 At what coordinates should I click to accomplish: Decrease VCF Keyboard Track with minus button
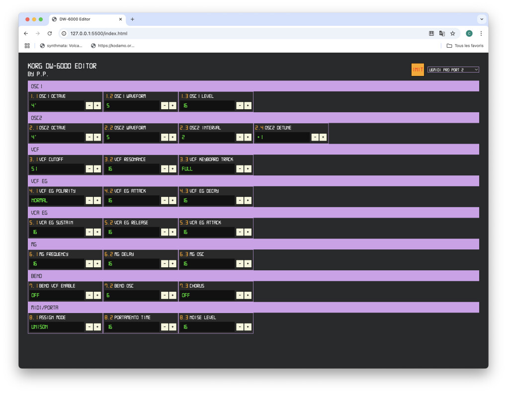pos(240,169)
